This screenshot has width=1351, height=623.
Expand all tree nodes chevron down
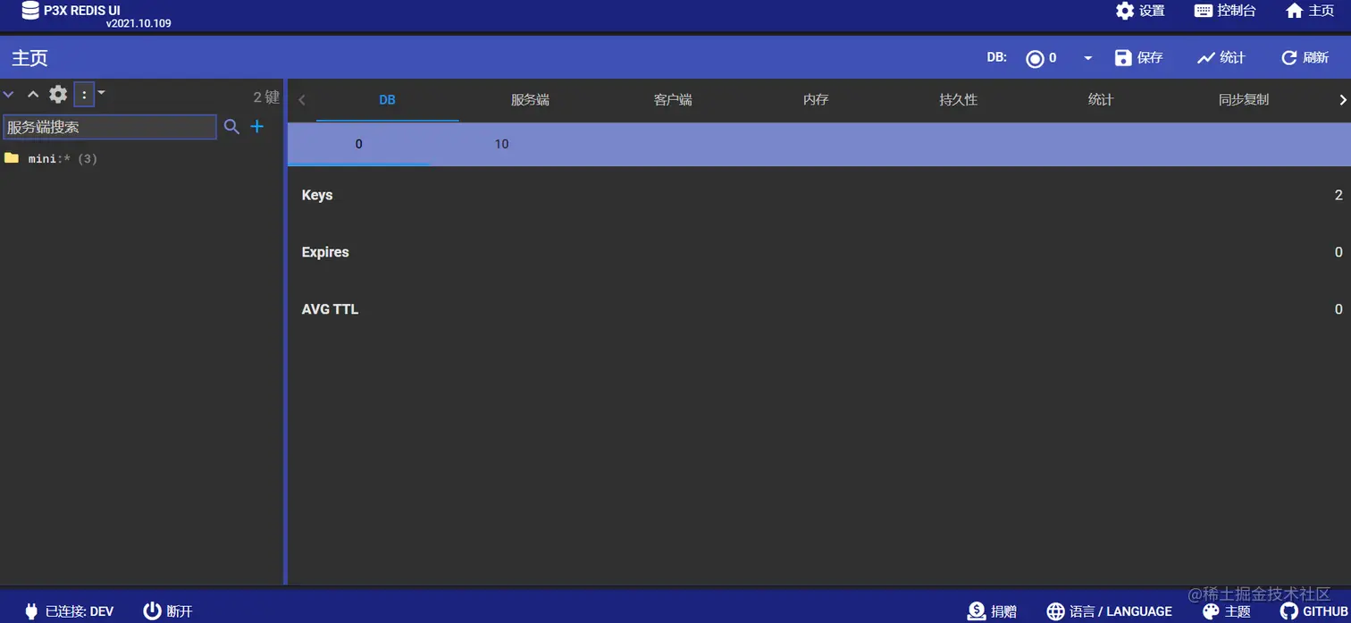click(9, 94)
